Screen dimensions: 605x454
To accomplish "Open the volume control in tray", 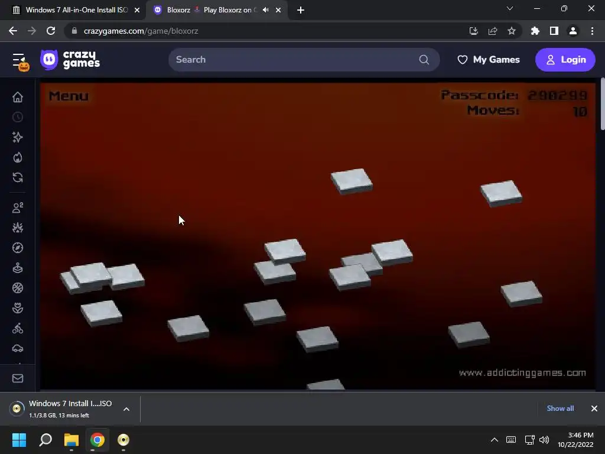I will pyautogui.click(x=544, y=440).
